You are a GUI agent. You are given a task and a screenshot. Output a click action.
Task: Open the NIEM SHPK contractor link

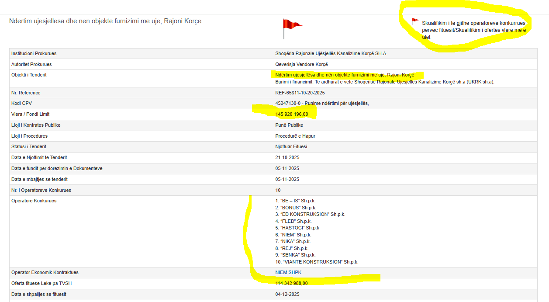288,272
